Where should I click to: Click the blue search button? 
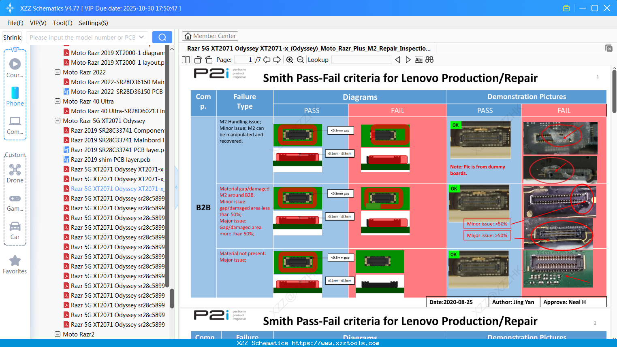click(162, 37)
